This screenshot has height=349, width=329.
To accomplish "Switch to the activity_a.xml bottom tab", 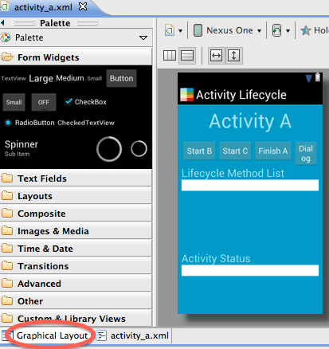I will (132, 335).
